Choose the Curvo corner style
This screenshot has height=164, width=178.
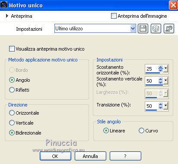click(x=141, y=131)
